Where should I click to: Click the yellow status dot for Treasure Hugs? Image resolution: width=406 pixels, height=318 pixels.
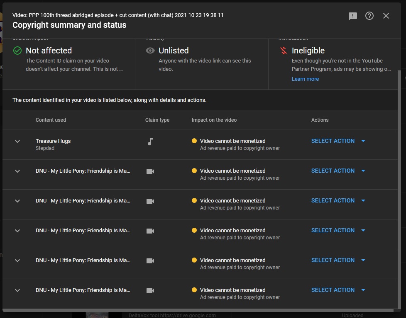pyautogui.click(x=194, y=141)
